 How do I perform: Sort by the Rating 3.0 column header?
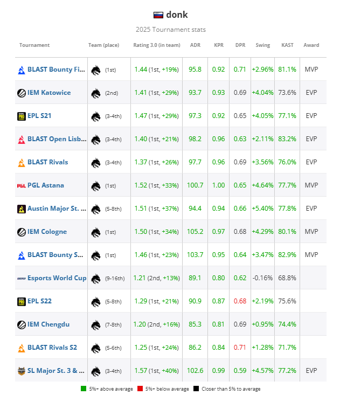point(156,45)
